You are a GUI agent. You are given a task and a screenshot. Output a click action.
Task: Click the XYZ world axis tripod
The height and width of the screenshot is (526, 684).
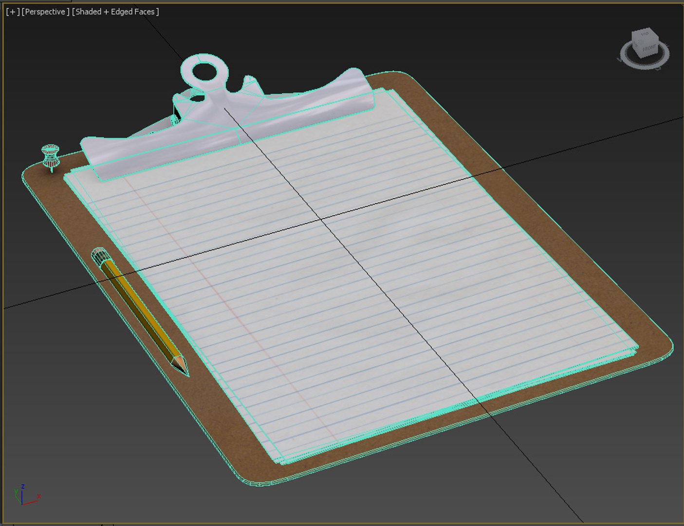(x=26, y=495)
